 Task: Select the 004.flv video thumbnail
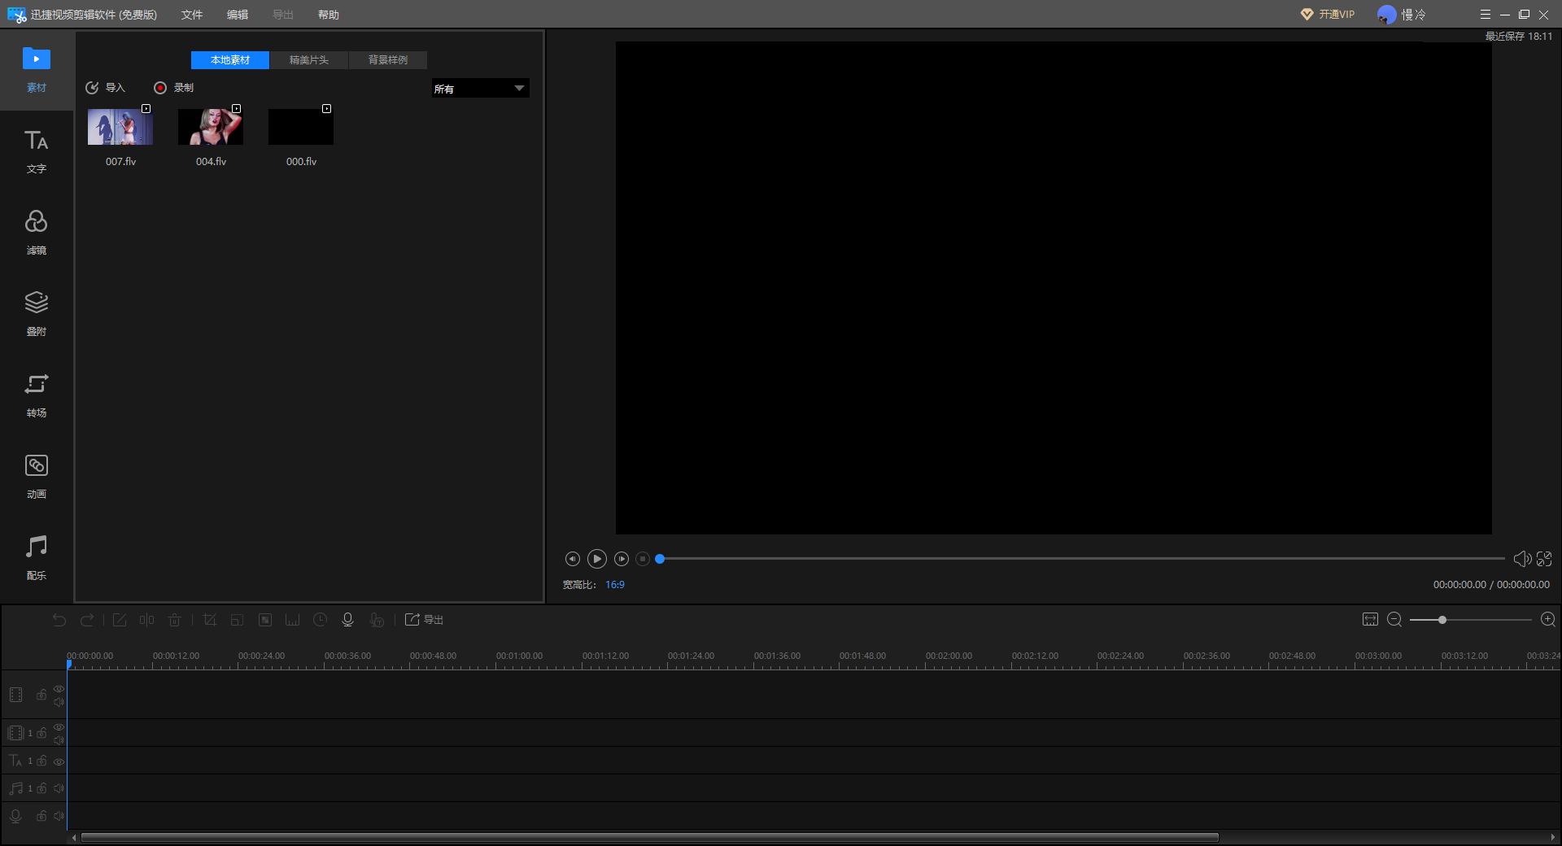tap(211, 127)
